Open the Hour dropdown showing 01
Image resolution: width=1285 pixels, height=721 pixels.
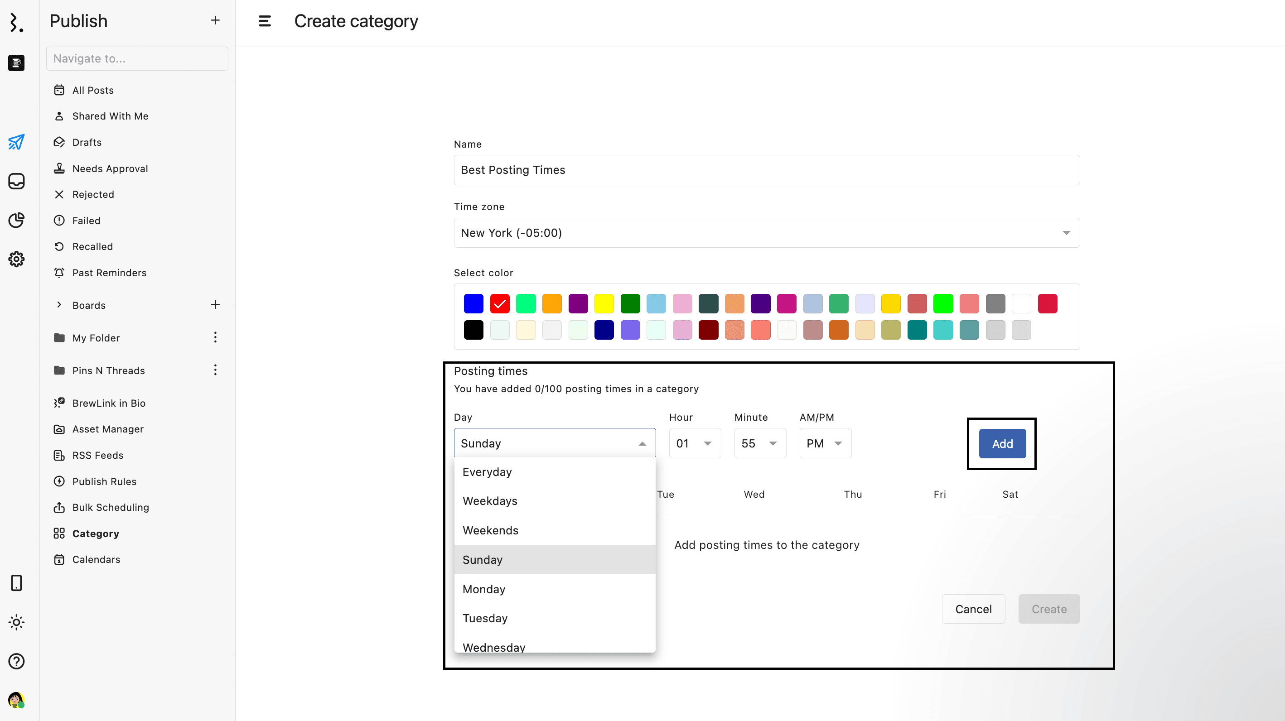(x=694, y=443)
